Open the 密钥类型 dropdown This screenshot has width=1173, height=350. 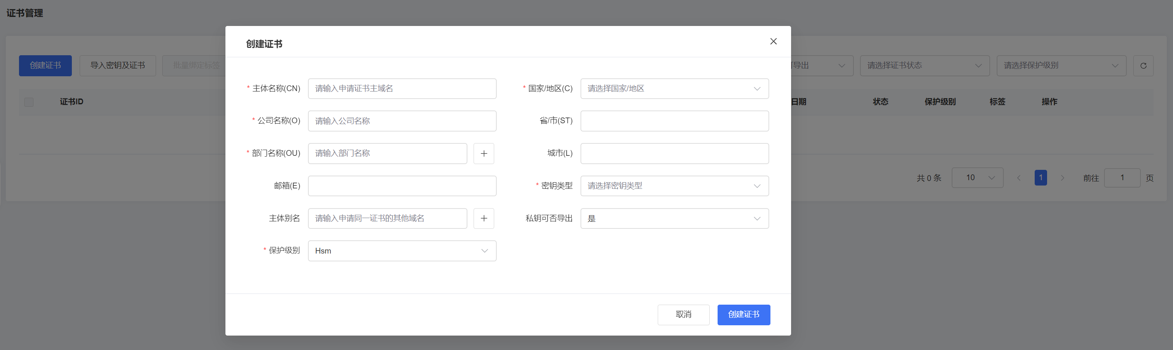tap(674, 186)
